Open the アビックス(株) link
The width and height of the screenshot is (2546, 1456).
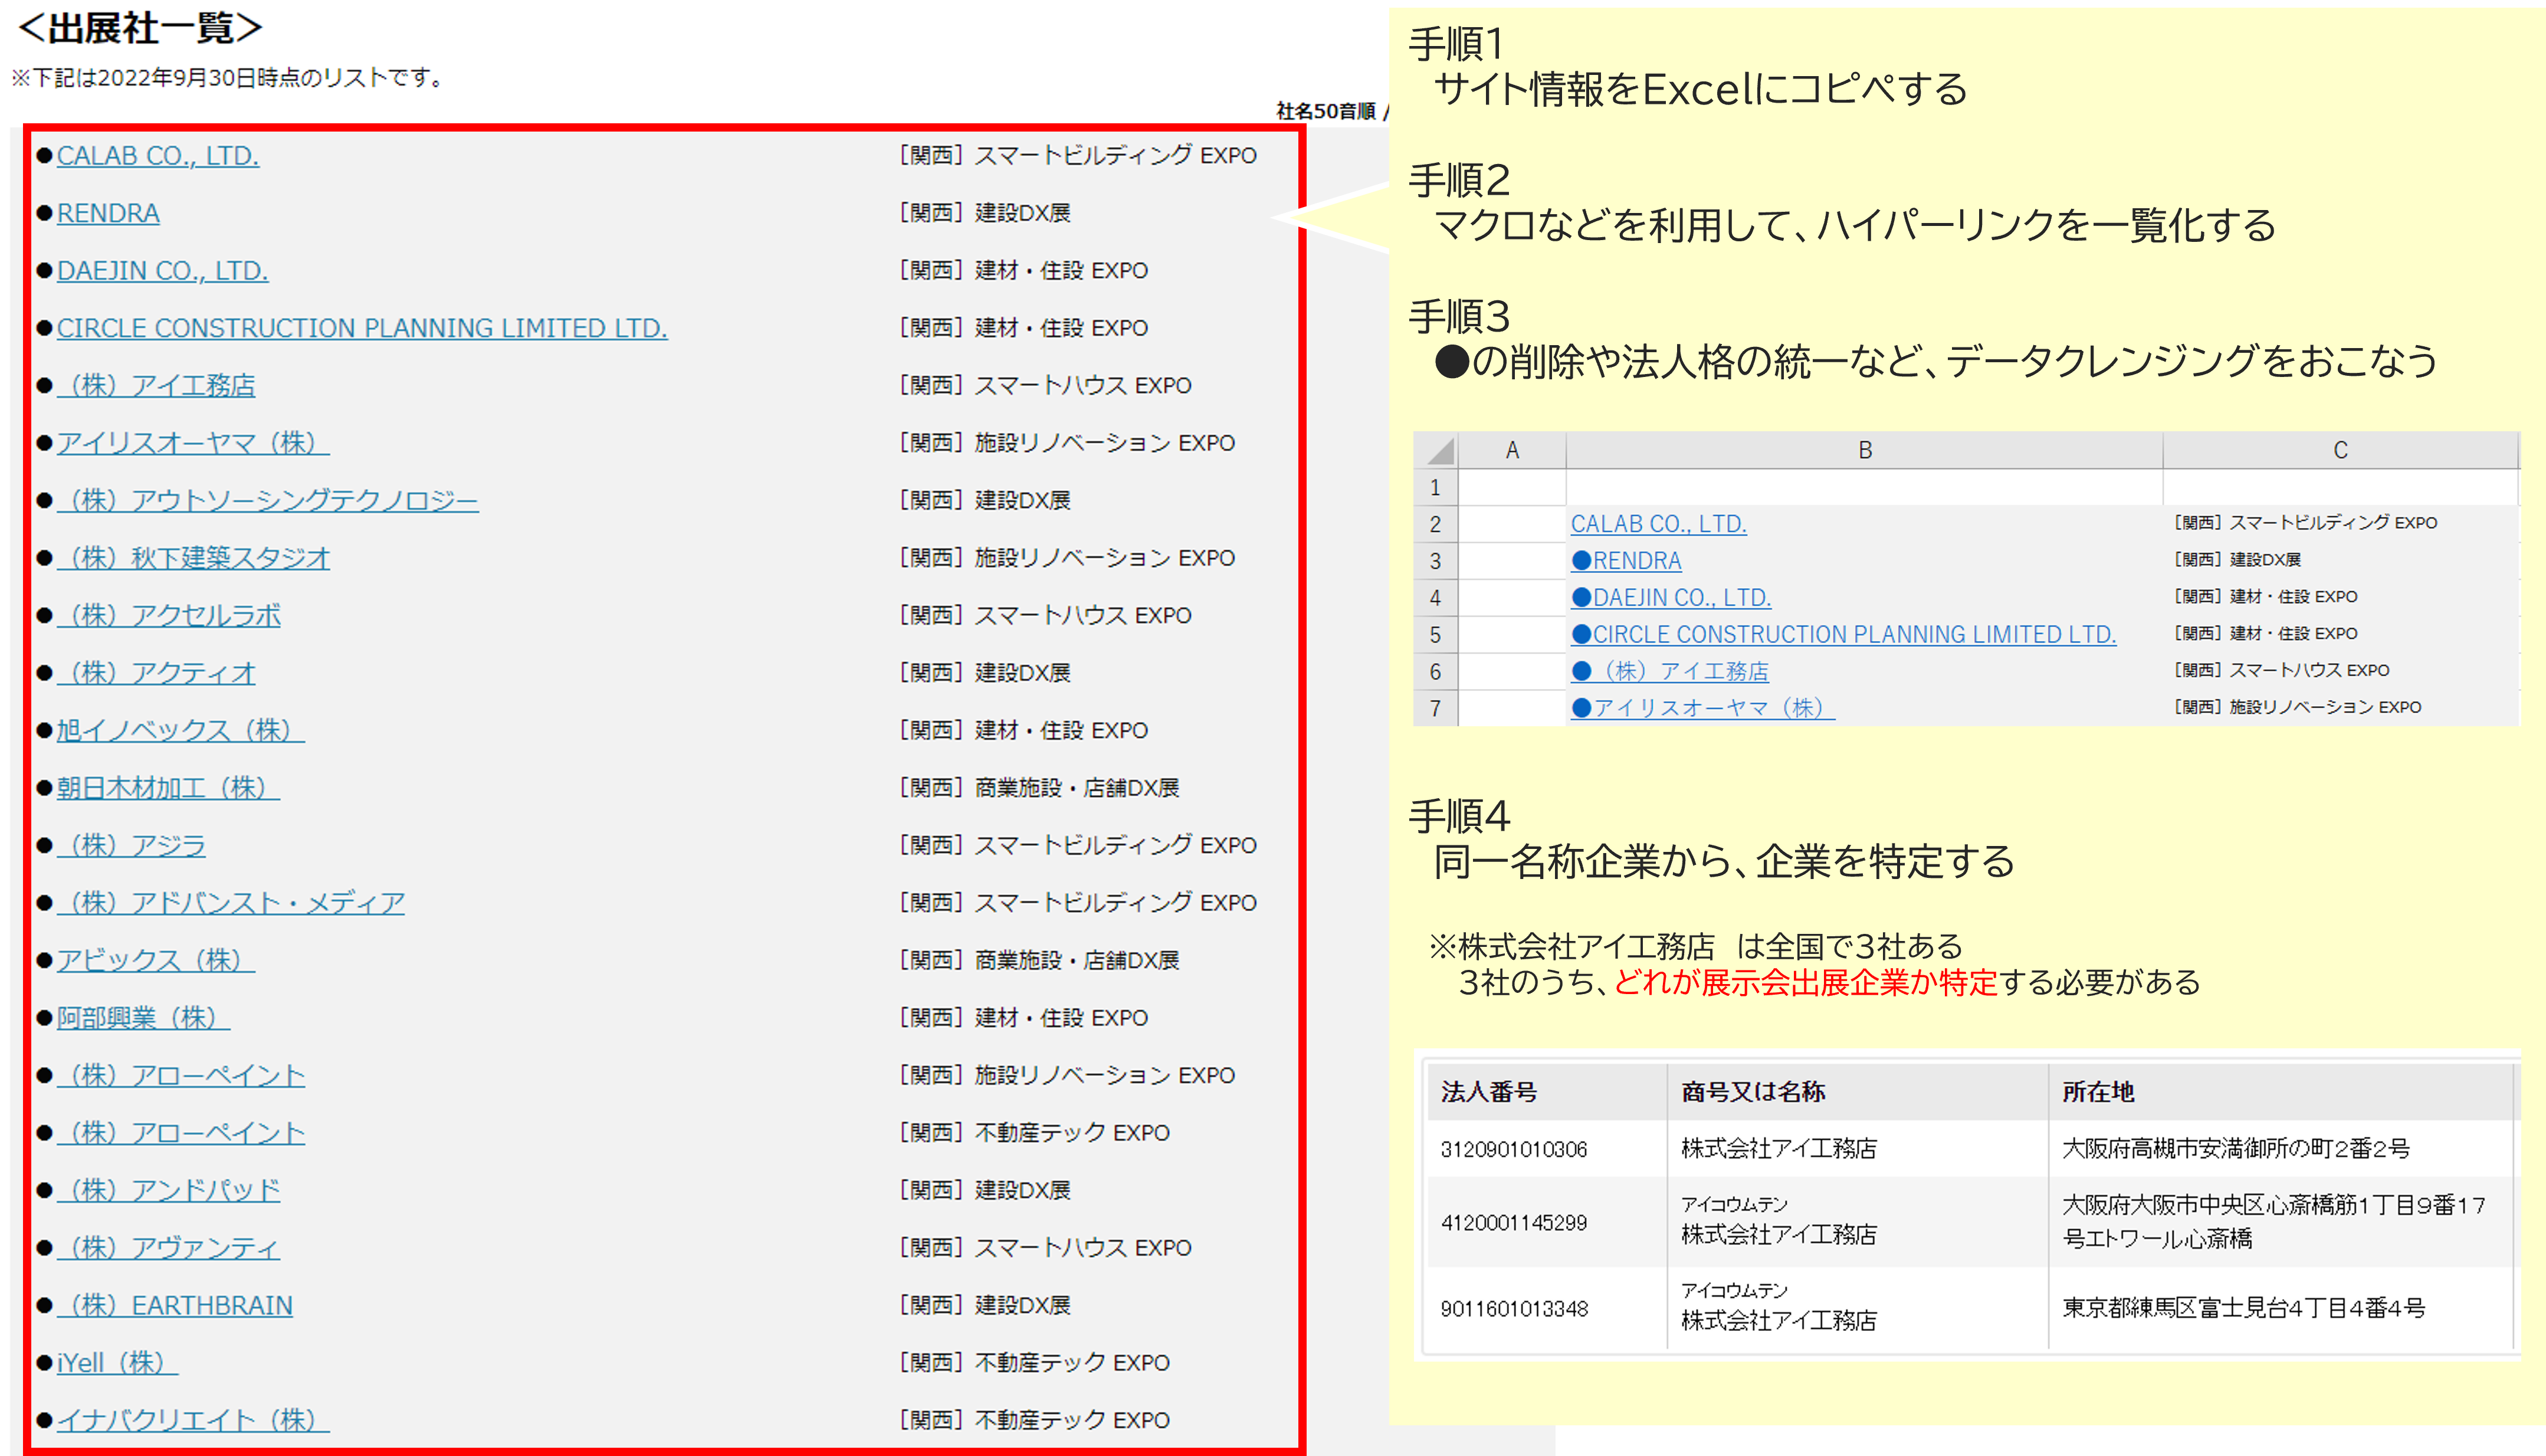pyautogui.click(x=156, y=960)
